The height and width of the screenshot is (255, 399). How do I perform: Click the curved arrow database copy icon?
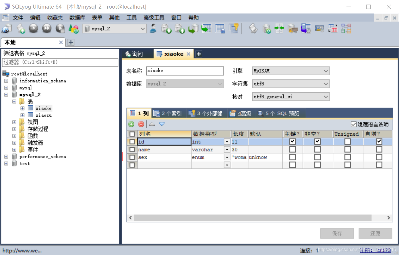pyautogui.click(x=193, y=29)
